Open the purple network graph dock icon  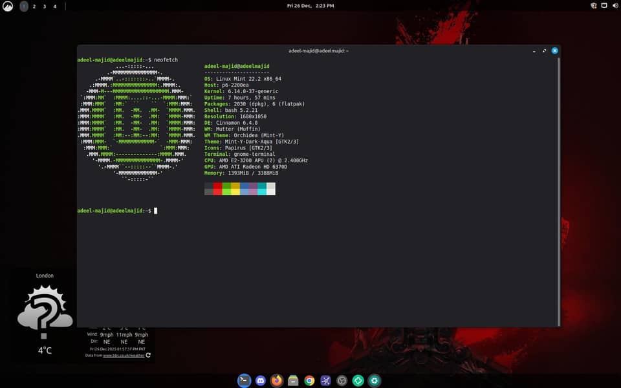326,380
